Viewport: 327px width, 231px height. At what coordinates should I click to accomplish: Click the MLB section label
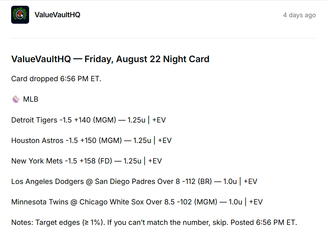31,100
